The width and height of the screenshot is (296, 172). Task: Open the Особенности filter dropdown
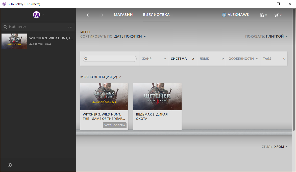[243, 59]
